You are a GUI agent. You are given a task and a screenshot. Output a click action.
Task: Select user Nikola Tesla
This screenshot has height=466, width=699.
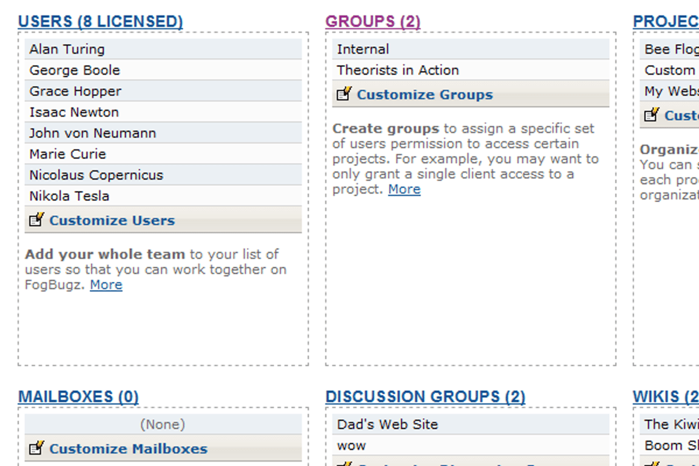point(163,196)
